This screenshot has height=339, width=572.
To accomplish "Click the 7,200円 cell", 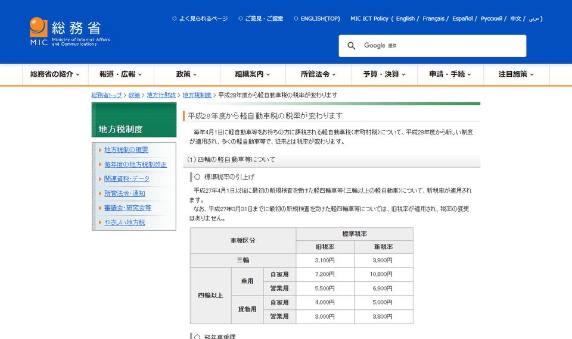I will click(325, 274).
